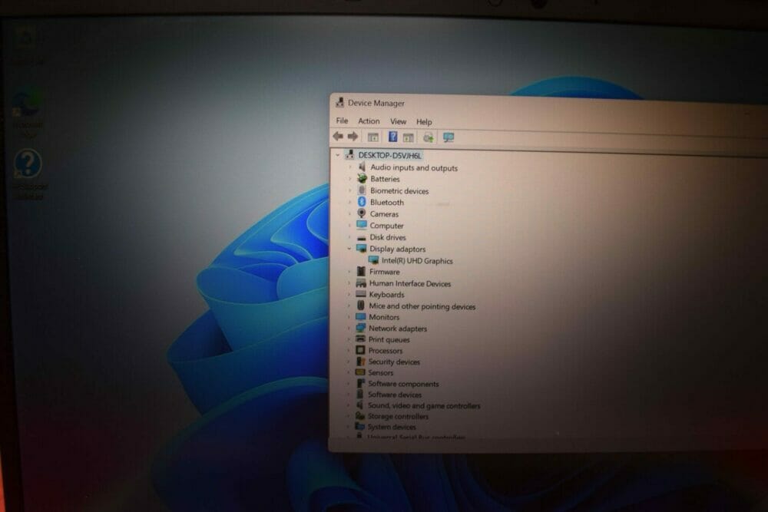Open the Help menu
The width and height of the screenshot is (768, 512).
pyautogui.click(x=424, y=122)
